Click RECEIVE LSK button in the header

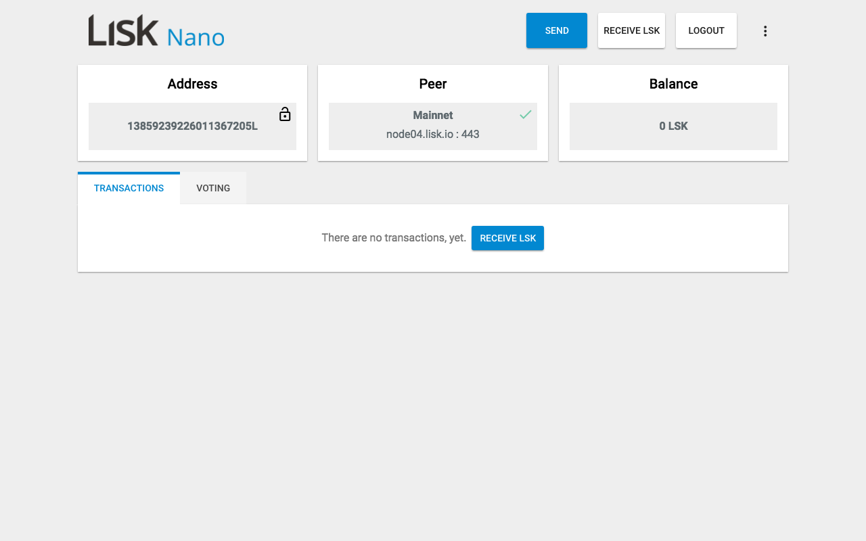pos(632,30)
